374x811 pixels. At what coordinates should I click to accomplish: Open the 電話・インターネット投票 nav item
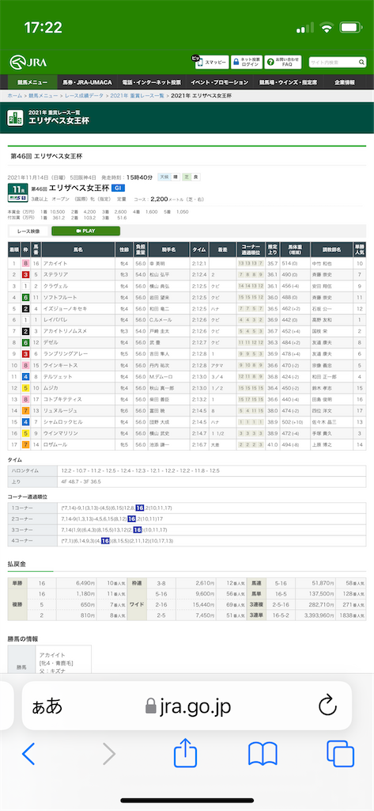pyautogui.click(x=151, y=82)
